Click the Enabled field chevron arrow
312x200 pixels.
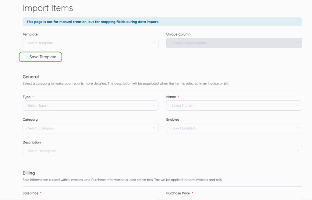pos(298,128)
